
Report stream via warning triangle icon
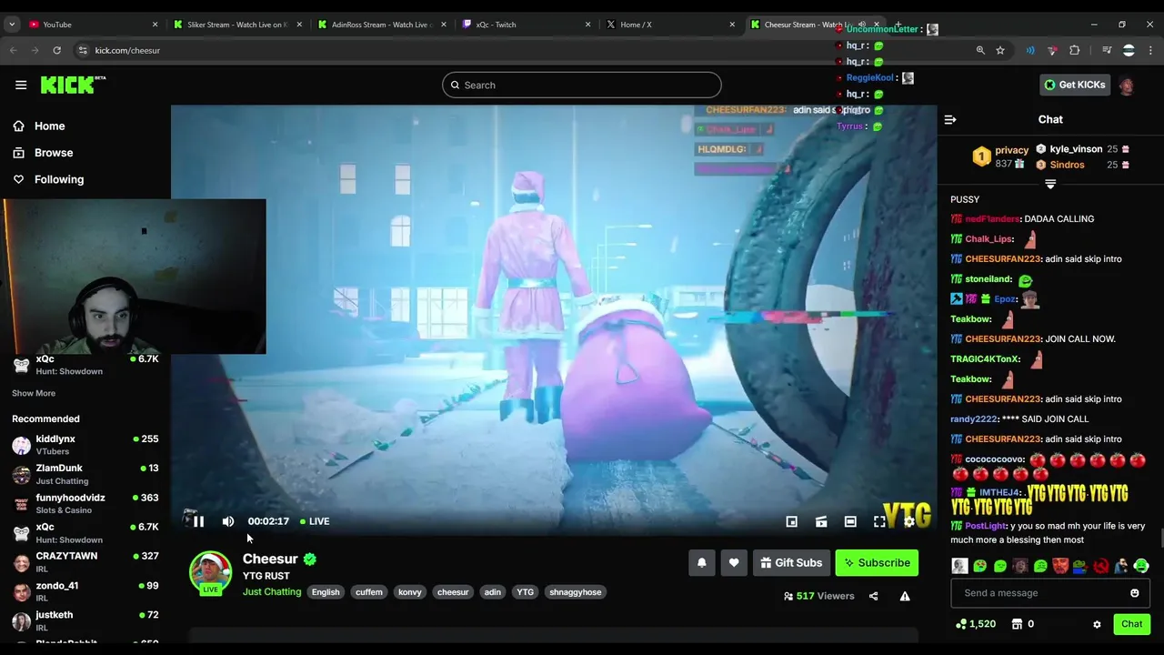(x=905, y=596)
